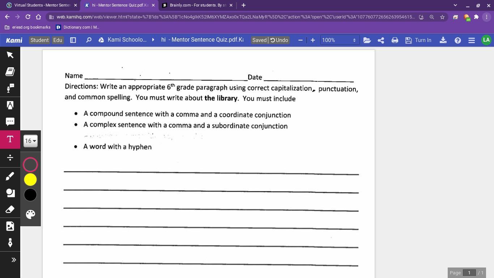Open the 100% zoom level dropdown
The height and width of the screenshot is (278, 494).
tap(340, 40)
